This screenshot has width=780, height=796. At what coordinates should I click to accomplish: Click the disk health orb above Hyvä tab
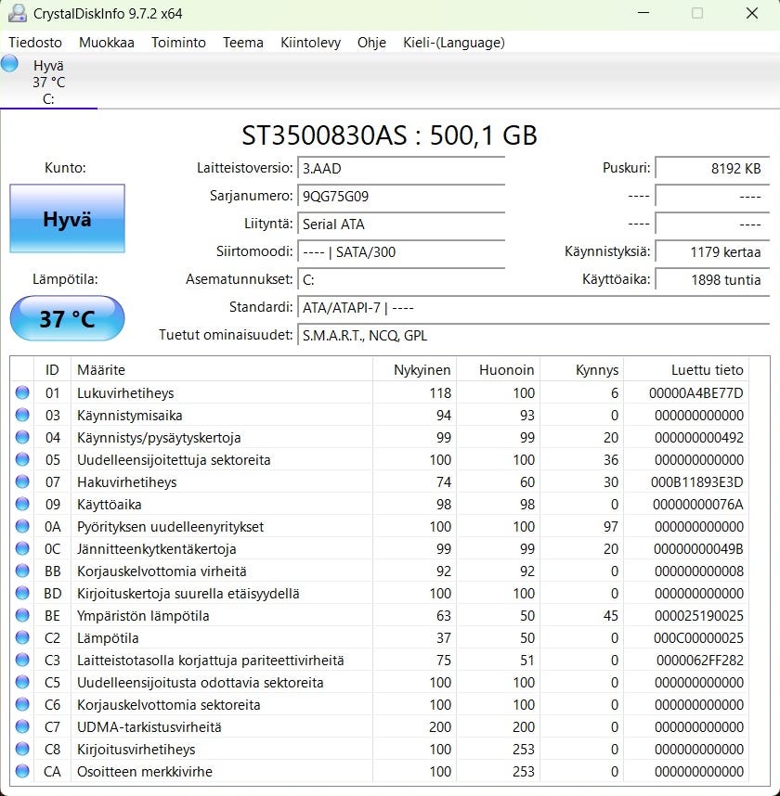pyautogui.click(x=10, y=63)
